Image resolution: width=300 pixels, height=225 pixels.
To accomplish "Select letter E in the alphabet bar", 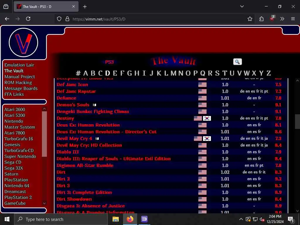I will [x=115, y=73].
